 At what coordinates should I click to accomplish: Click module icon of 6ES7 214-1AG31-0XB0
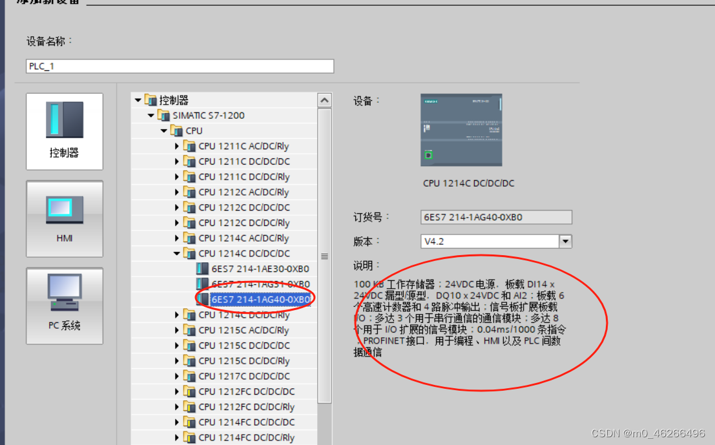[202, 284]
